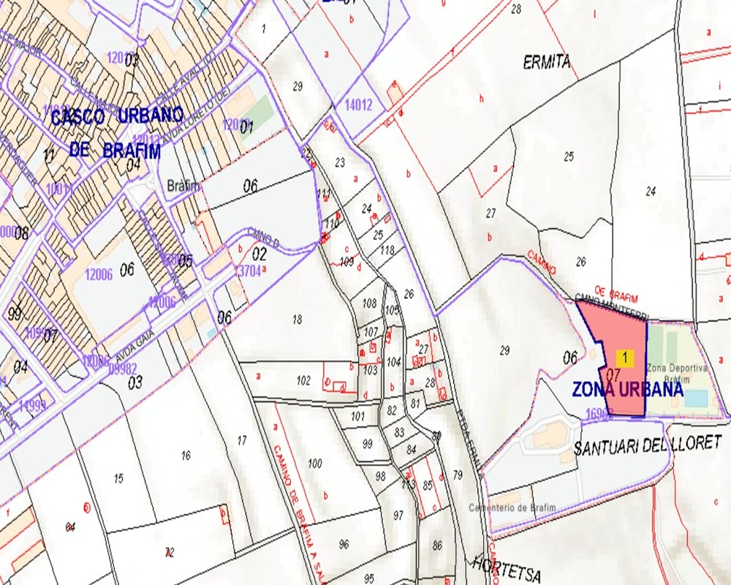Select parcel number 108
The image size is (731, 585).
coord(369,303)
